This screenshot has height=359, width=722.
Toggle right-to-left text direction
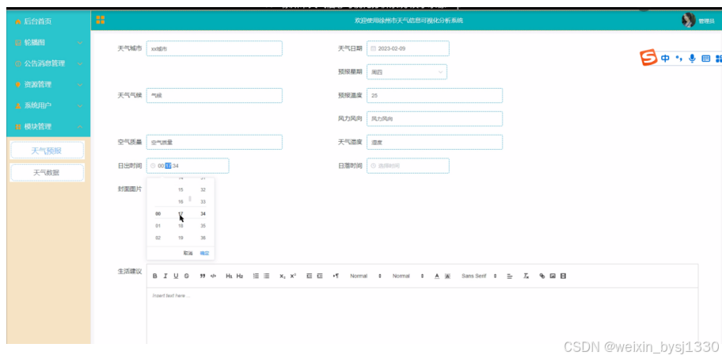[336, 276]
